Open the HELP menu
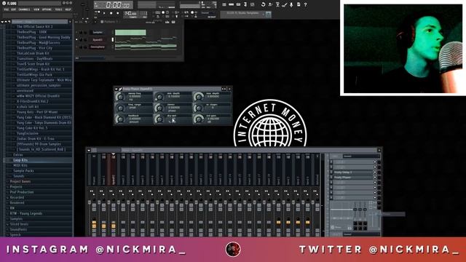466x262 pixels. tap(68, 9)
